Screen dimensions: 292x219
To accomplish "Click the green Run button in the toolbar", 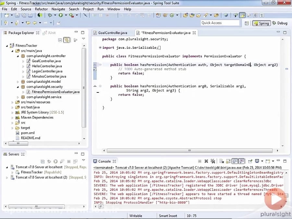I will 61,15.
